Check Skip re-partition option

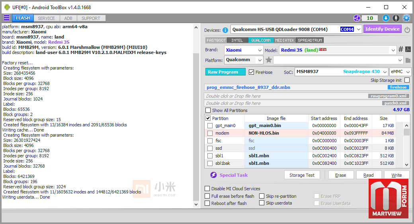[262, 196]
